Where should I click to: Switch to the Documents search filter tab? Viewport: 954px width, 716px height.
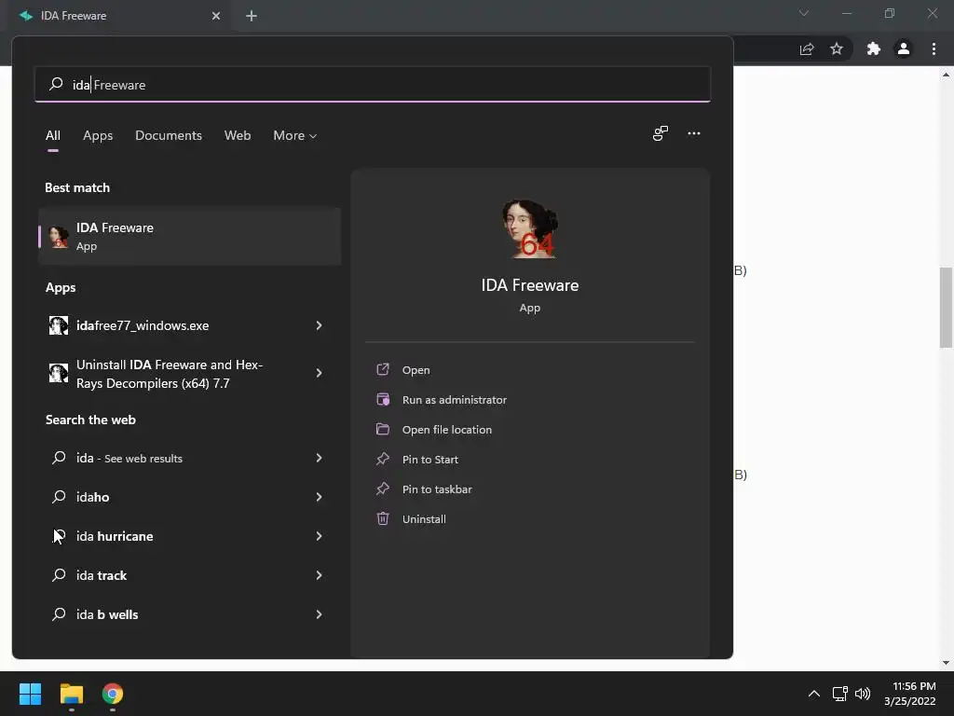169,136
